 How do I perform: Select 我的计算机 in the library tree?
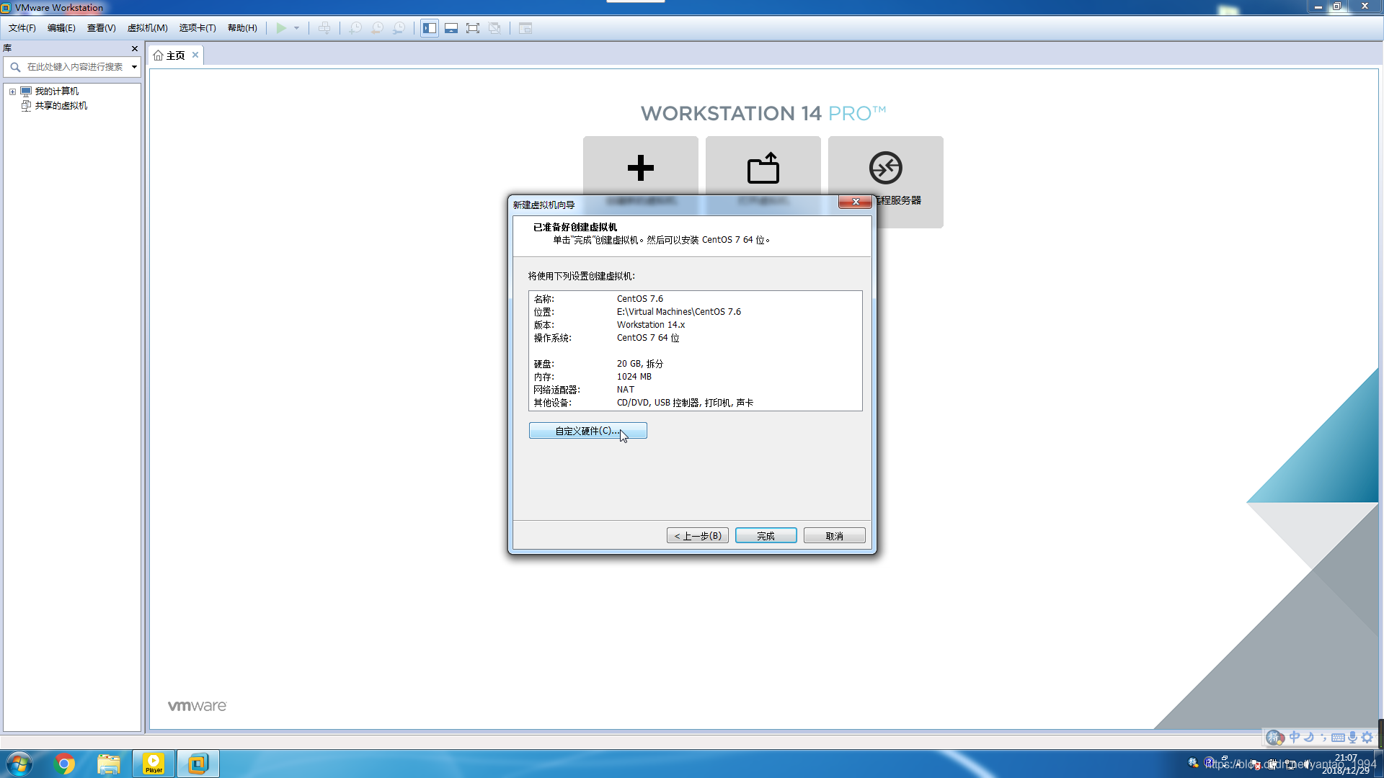pos(57,91)
